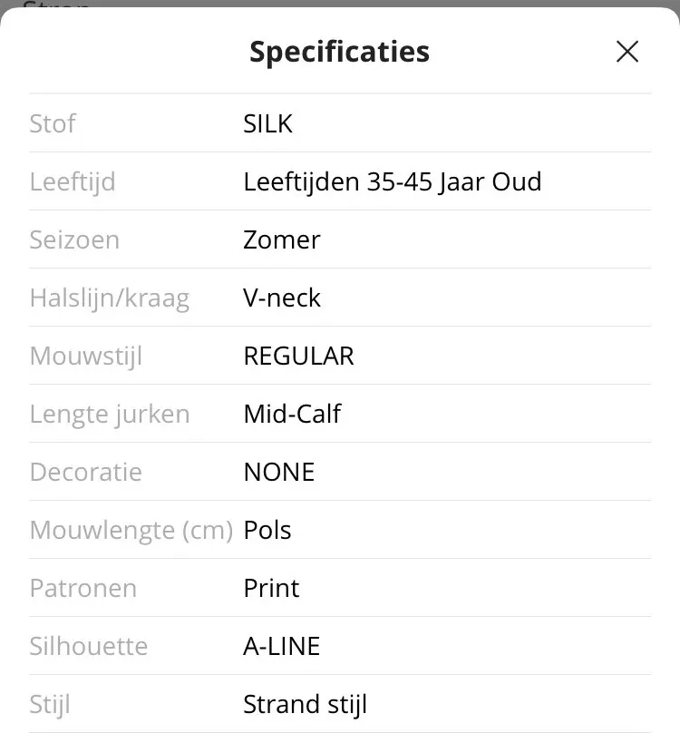Click the Print pattern value
680x733 pixels.
click(271, 588)
